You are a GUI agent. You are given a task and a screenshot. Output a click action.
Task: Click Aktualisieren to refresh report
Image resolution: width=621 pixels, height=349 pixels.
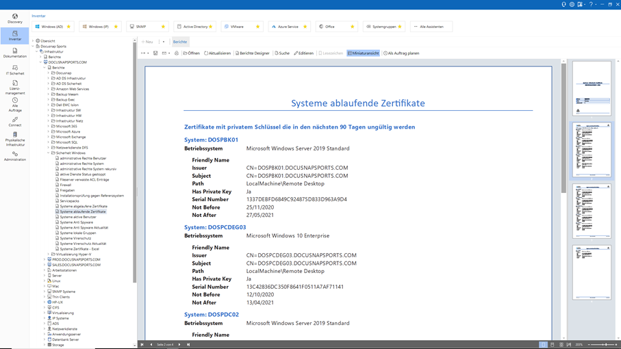coord(218,53)
